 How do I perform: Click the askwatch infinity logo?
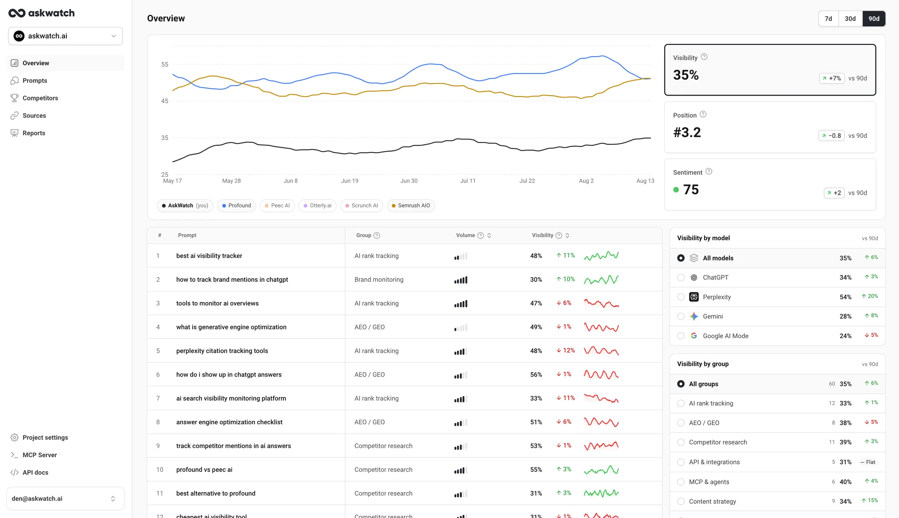point(17,13)
